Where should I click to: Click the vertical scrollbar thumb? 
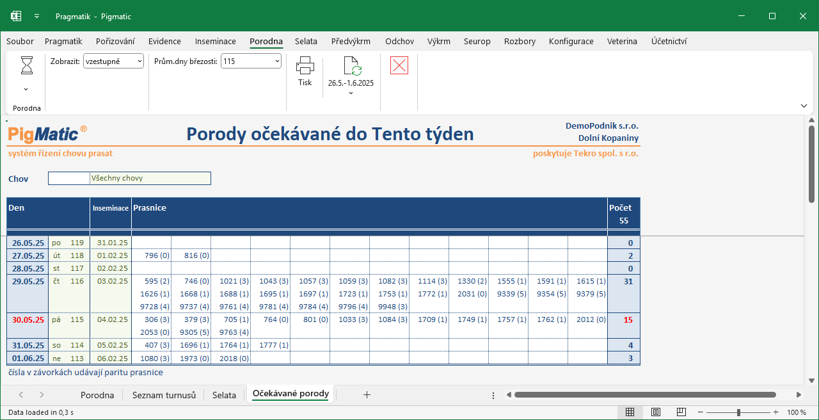pyautogui.click(x=811, y=165)
